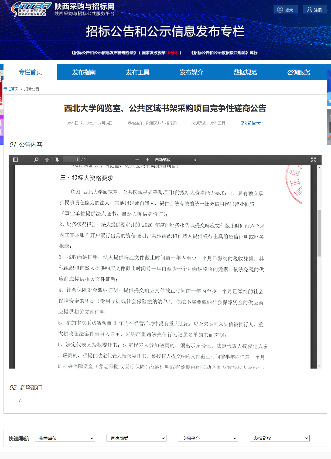This screenshot has height=459, width=331.
Task: Expand the 国家部委 dropdown
Action: click(x=137, y=438)
